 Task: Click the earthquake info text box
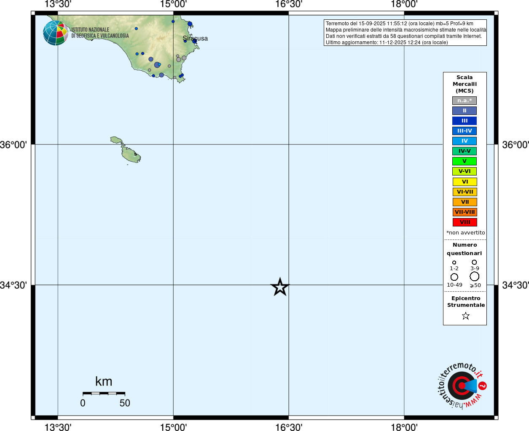pos(405,33)
